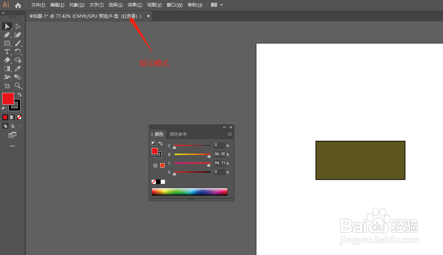
Task: Select the Type tool
Action: pos(7,52)
